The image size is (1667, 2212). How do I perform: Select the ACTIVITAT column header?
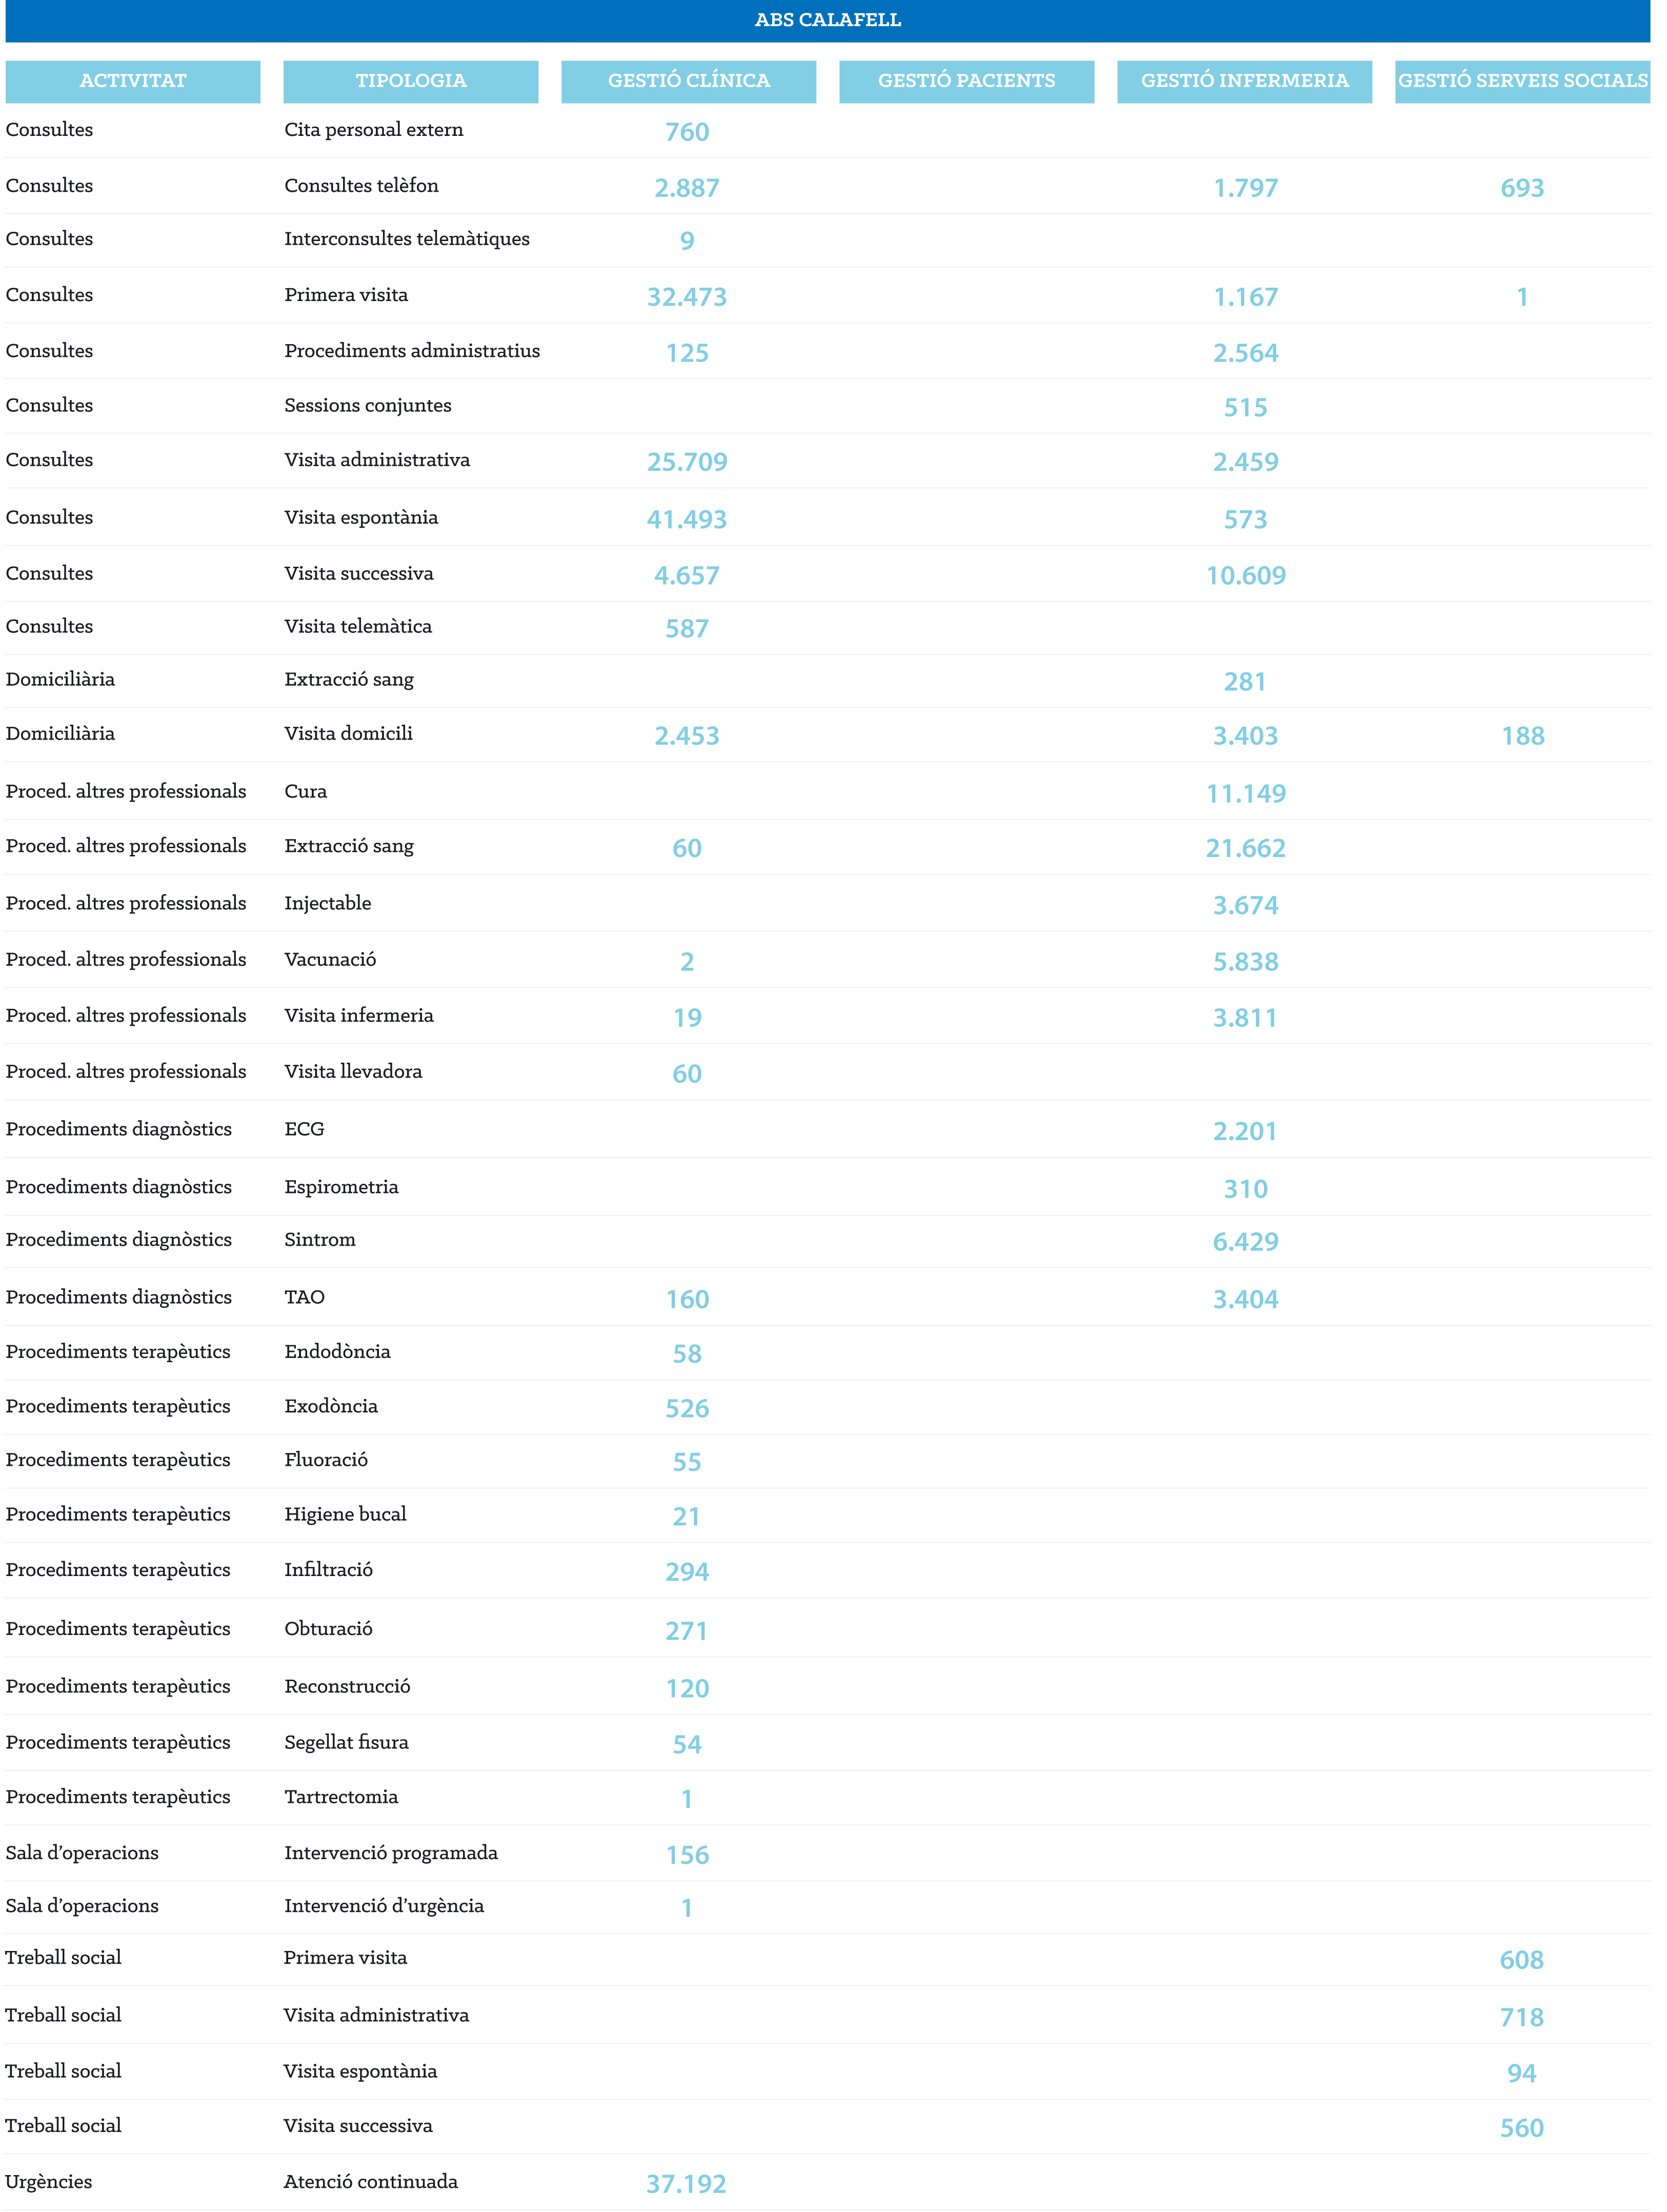133,81
